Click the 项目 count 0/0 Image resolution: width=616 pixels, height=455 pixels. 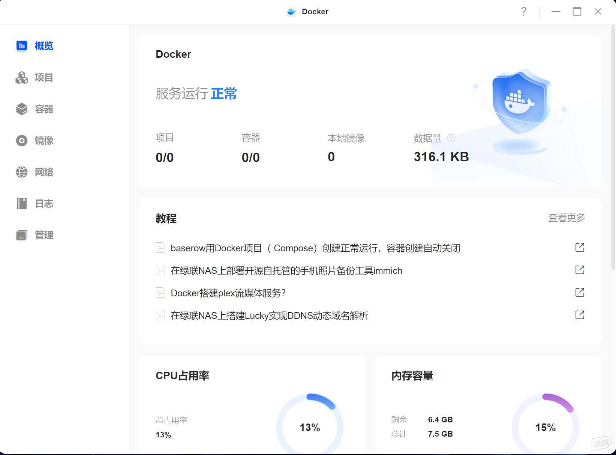[x=165, y=158]
